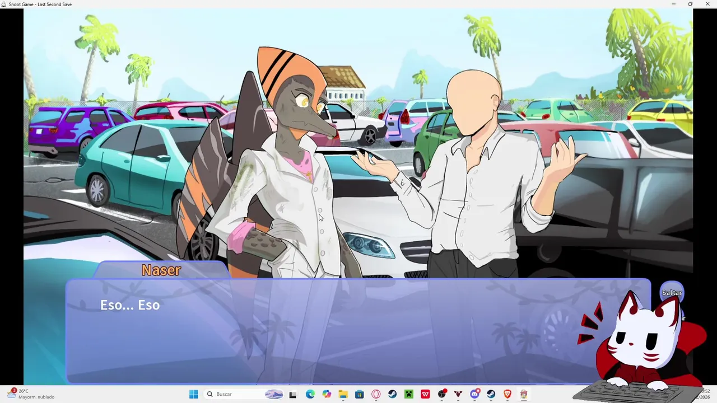Open the Opera GX browser icon
The height and width of the screenshot is (403, 717).
[376, 394]
